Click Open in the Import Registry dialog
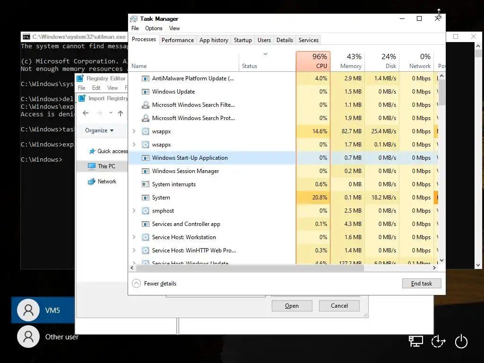Image resolution: width=484 pixels, height=363 pixels. [x=292, y=306]
